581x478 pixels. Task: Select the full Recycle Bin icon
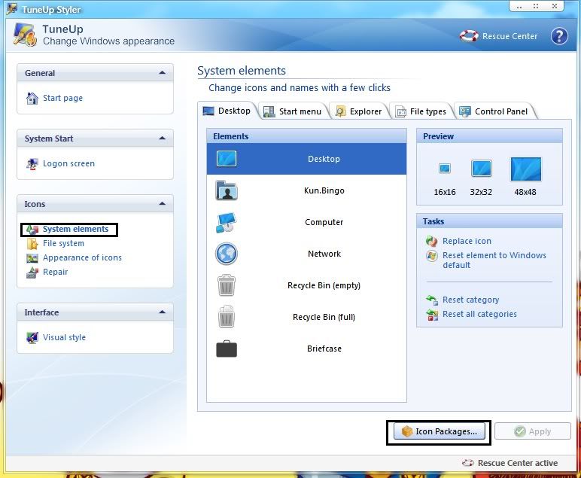(227, 317)
